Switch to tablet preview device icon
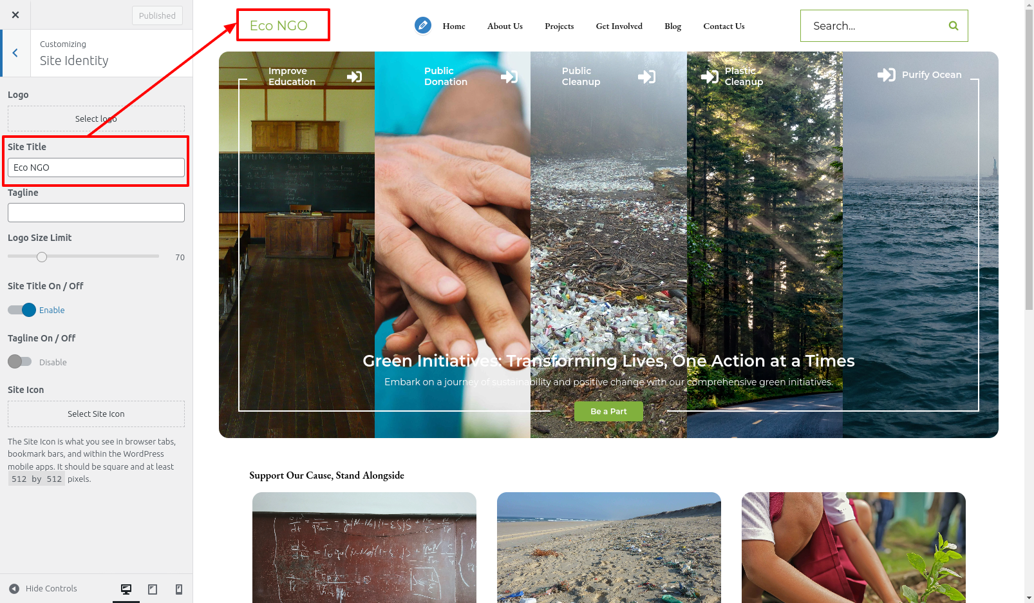The height and width of the screenshot is (603, 1034). click(x=153, y=589)
